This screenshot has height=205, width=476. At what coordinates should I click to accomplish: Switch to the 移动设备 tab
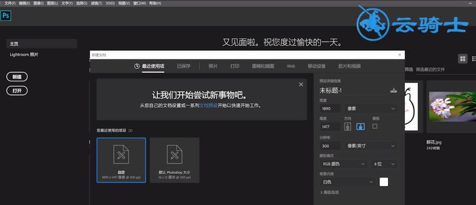[x=317, y=66]
